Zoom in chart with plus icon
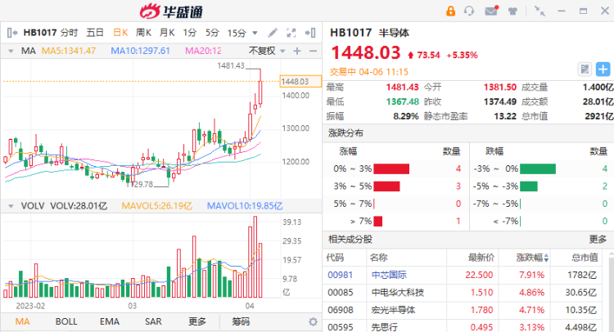Viewport: 614px width, 332px height. pos(297,51)
